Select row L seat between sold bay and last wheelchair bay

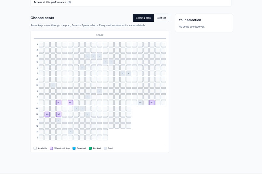point(146,103)
